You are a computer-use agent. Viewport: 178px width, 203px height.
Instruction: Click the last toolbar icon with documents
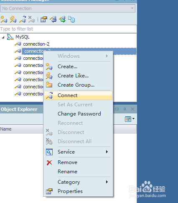coord(71,19)
